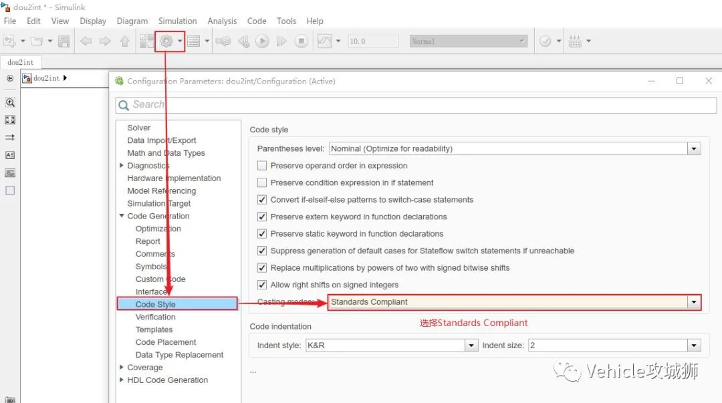Open the Library Browser icon

point(146,41)
